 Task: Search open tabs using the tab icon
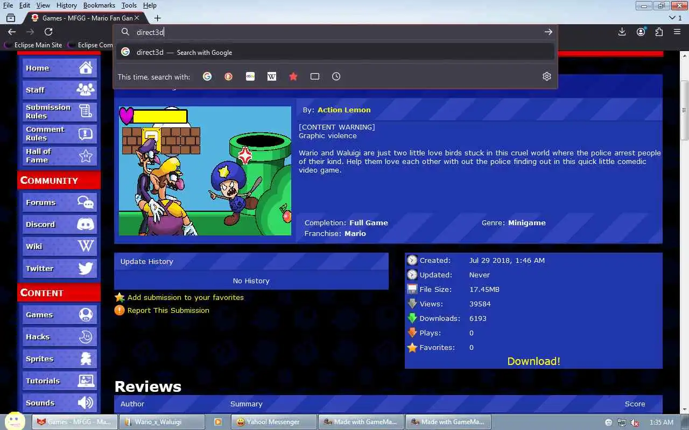(x=315, y=76)
